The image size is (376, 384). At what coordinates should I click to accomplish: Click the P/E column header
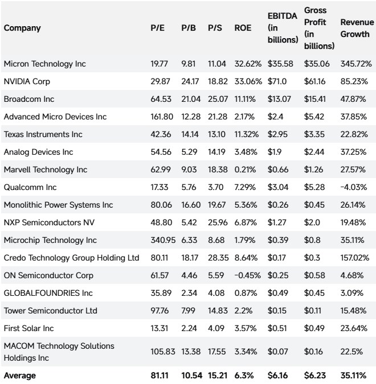coord(157,28)
